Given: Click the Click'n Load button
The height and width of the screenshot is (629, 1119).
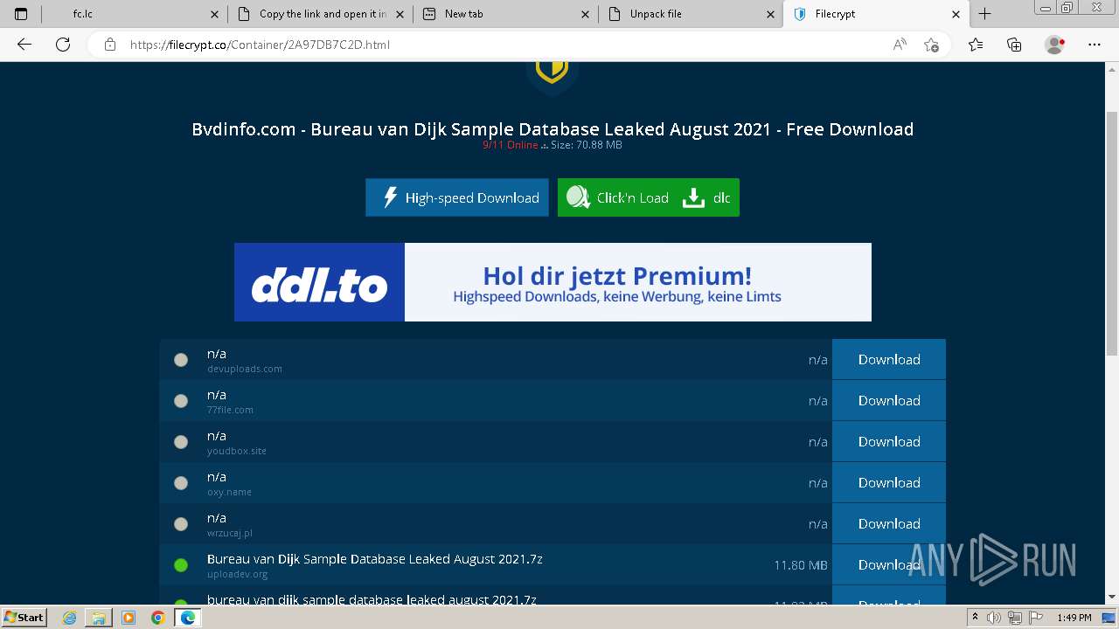Looking at the screenshot, I should click(617, 197).
